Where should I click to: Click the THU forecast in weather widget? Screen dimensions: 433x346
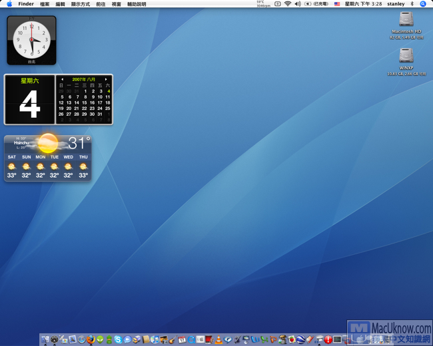(x=83, y=166)
